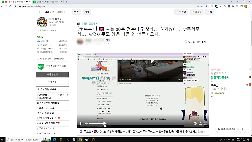
Task: Open the Windows notification center icon
Action: pos(249,139)
